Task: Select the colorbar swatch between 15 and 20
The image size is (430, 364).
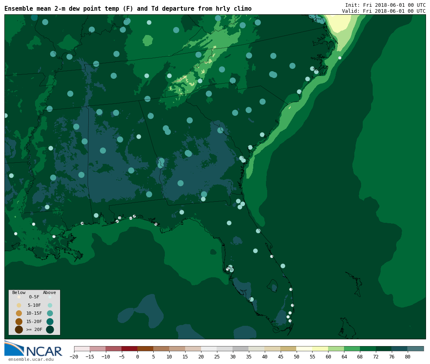Action: point(193,349)
